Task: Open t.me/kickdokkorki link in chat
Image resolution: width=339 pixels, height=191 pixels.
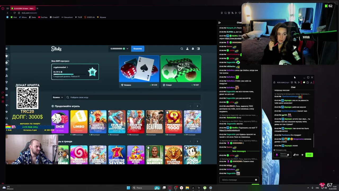Action: pos(229,131)
